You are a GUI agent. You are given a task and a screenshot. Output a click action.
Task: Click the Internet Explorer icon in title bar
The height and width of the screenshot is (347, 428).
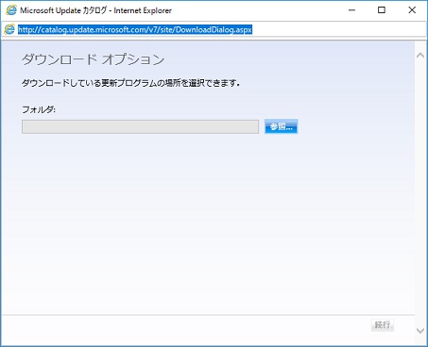[x=11, y=10]
